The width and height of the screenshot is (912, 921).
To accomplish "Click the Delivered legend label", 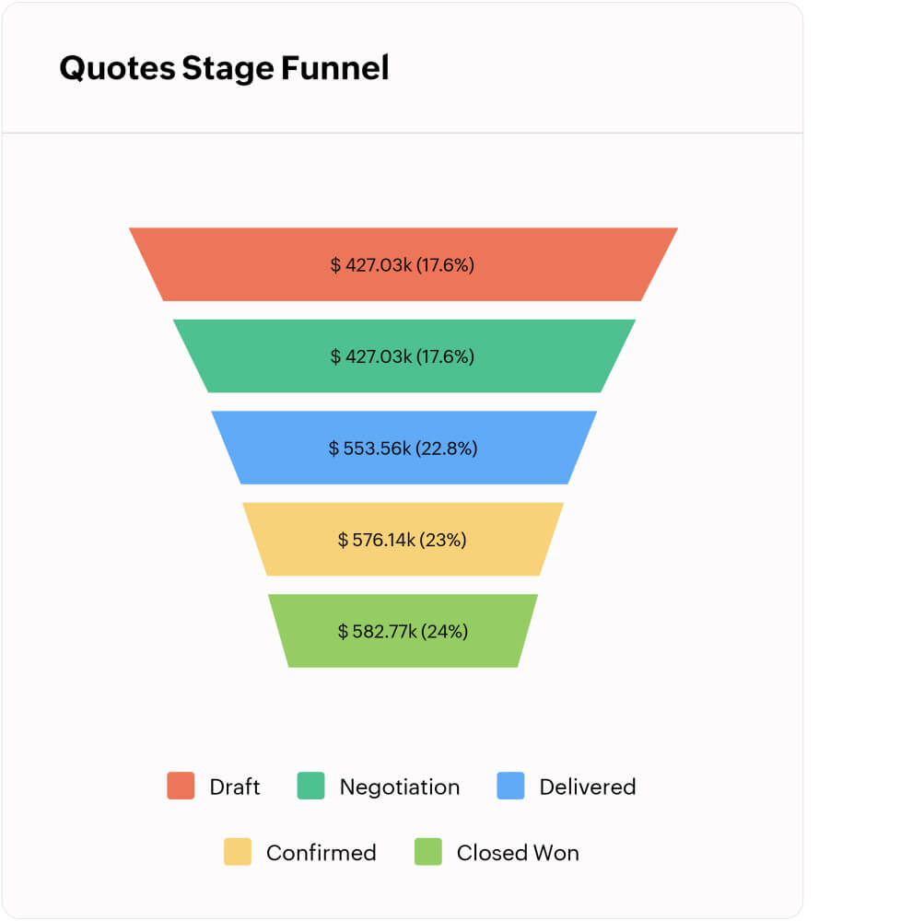I will (588, 787).
